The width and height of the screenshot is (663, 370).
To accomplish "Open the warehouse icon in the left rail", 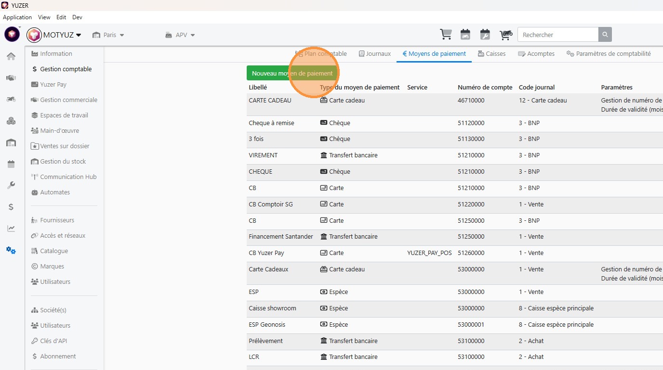I will 11,142.
